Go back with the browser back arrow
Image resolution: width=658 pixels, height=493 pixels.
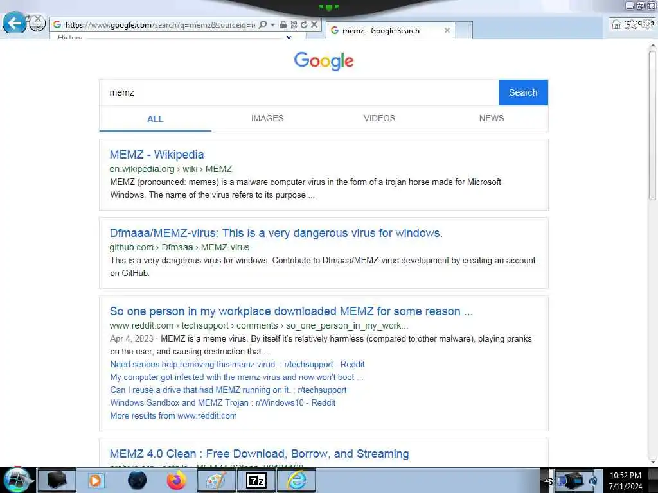coord(15,22)
